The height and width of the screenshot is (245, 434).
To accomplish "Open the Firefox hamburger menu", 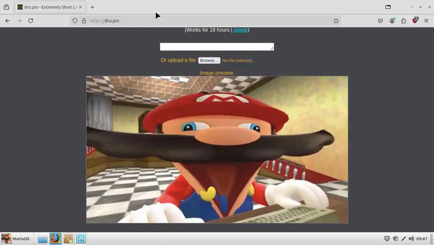I will click(426, 21).
